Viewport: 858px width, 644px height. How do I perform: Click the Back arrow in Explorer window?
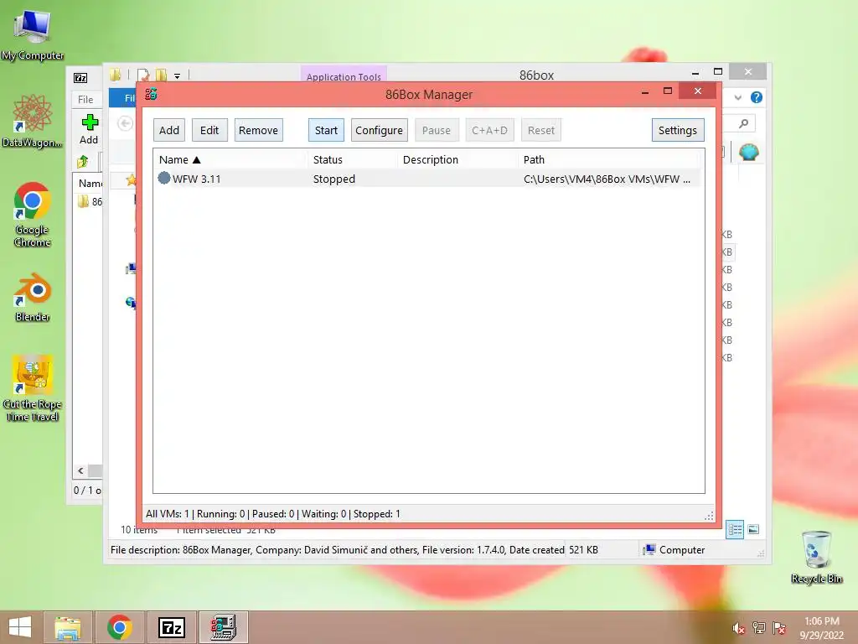pos(125,124)
